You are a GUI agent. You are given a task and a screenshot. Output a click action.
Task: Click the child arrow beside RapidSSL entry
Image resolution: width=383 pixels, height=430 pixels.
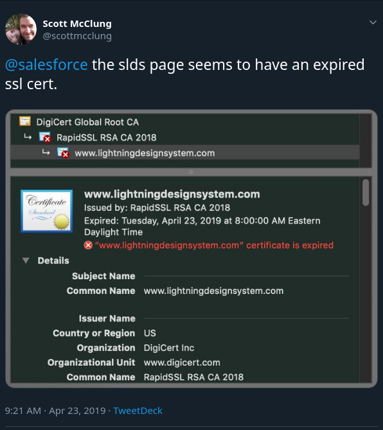[28, 137]
